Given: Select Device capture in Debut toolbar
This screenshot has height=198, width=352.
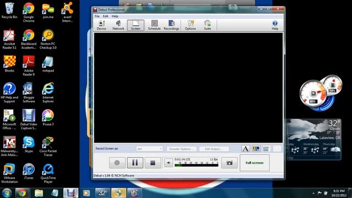Looking at the screenshot, I should point(101,25).
